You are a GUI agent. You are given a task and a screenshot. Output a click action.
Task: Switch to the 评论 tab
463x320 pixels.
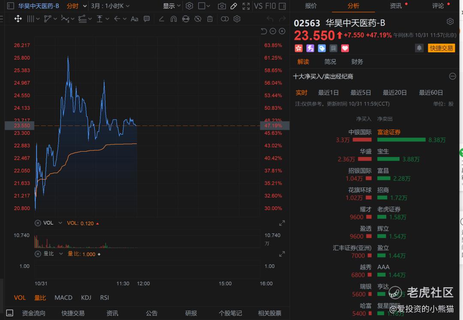tap(438, 6)
